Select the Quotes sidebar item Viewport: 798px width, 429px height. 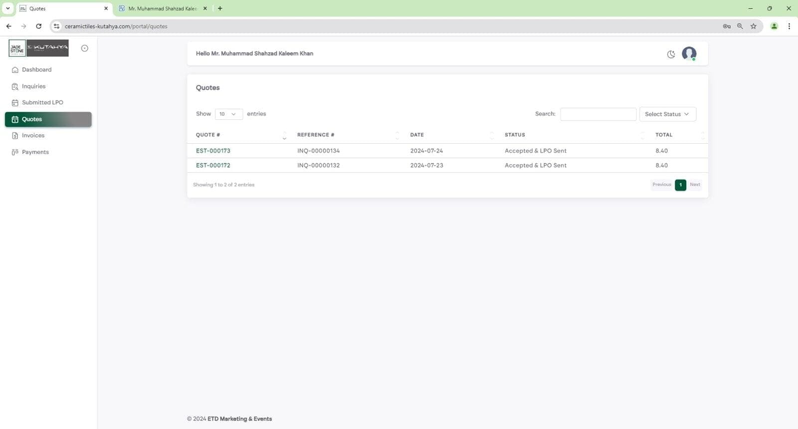(x=48, y=119)
